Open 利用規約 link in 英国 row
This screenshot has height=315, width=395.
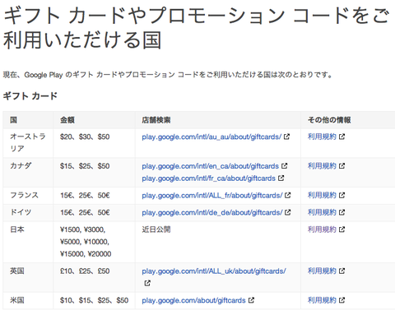coord(322,271)
